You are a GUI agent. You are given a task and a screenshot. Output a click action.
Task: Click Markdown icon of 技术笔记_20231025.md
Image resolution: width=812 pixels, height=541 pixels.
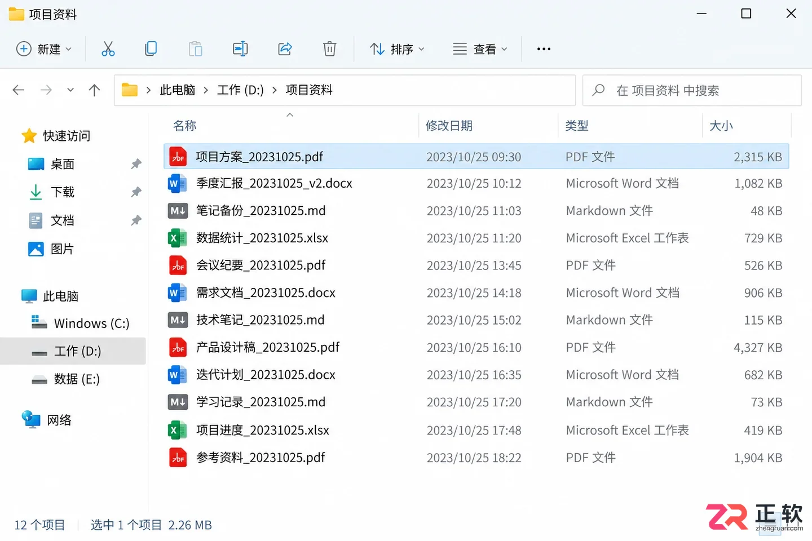click(x=178, y=320)
